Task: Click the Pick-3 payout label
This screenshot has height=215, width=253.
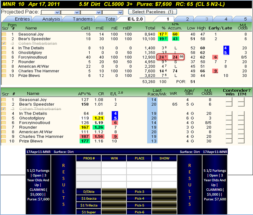Action: coord(139,191)
